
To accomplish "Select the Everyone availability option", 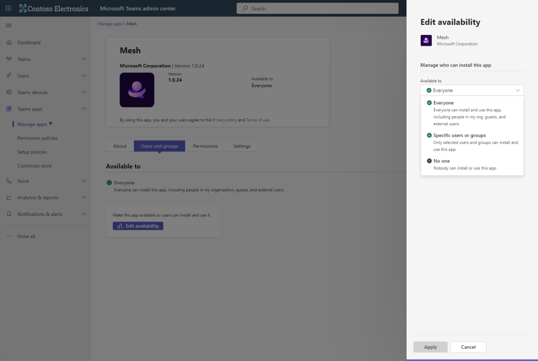I will 444,103.
